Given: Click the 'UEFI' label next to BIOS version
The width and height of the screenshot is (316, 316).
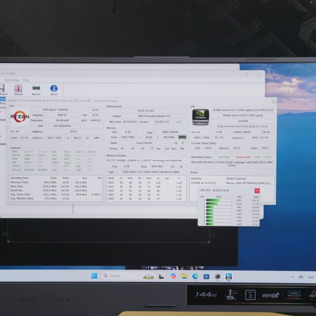Looking at the screenshot, I should point(179,122).
